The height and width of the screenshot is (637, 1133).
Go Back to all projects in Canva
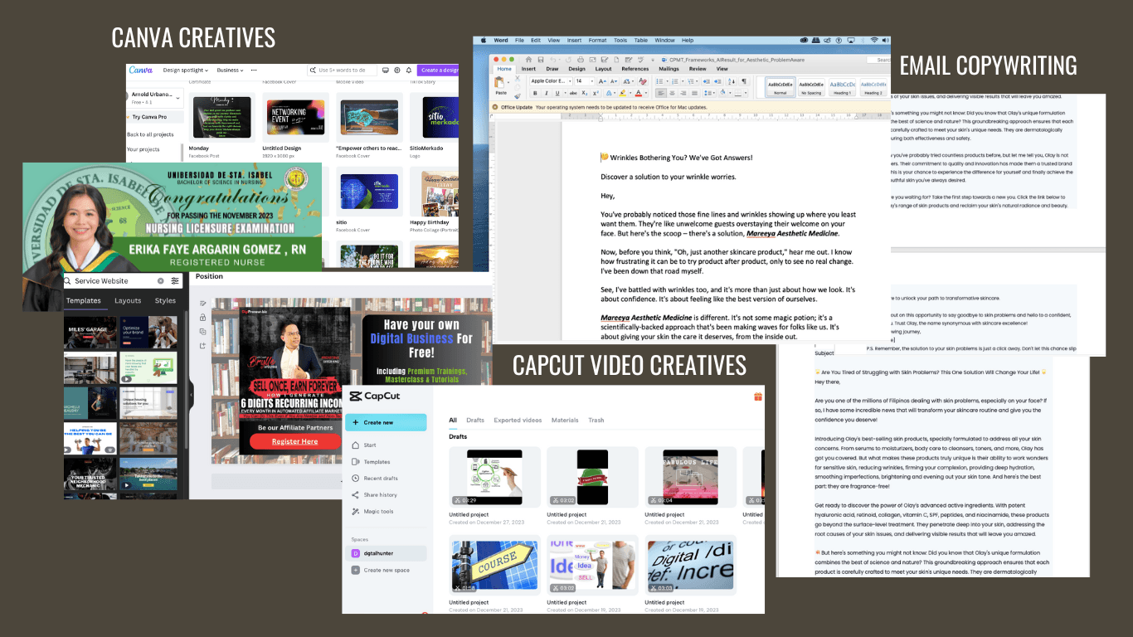coord(150,134)
